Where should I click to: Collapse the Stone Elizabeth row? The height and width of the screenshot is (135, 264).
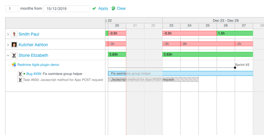pyautogui.click(x=8, y=55)
